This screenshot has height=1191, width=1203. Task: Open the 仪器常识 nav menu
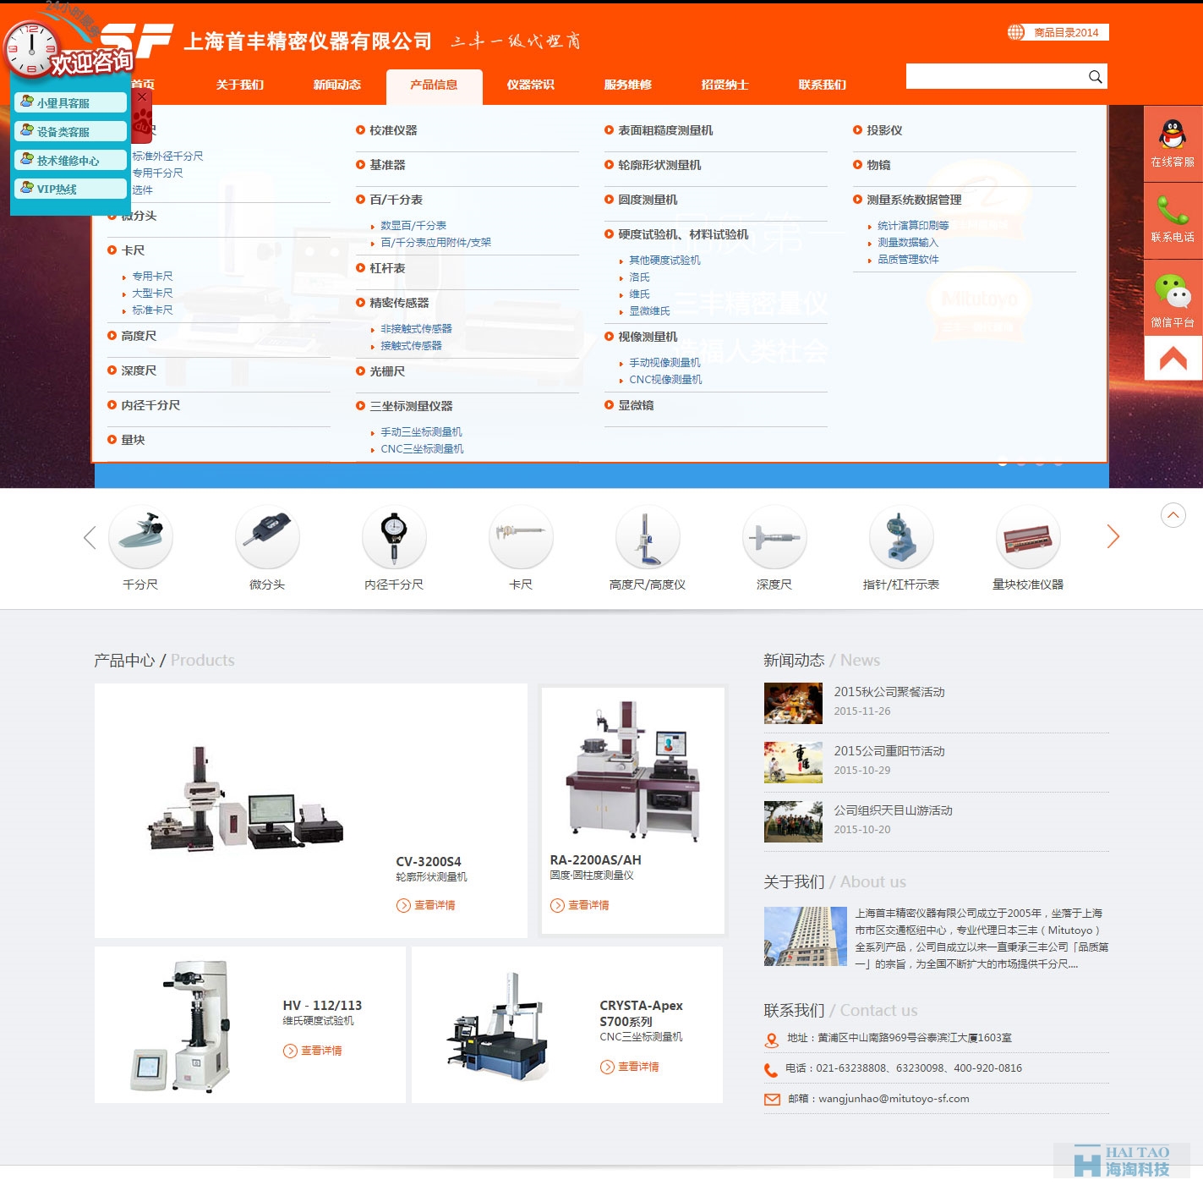(x=531, y=85)
